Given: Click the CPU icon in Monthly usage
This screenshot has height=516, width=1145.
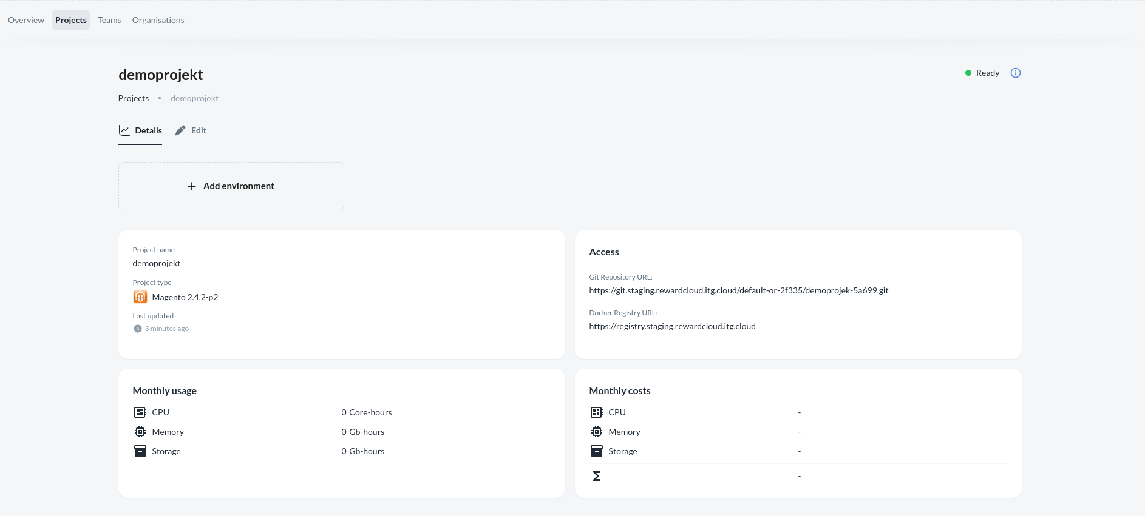Looking at the screenshot, I should [140, 412].
